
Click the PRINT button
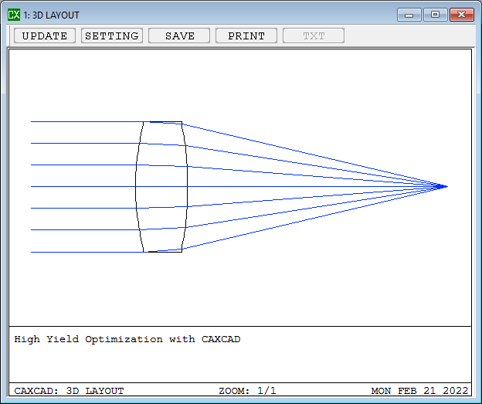(246, 36)
